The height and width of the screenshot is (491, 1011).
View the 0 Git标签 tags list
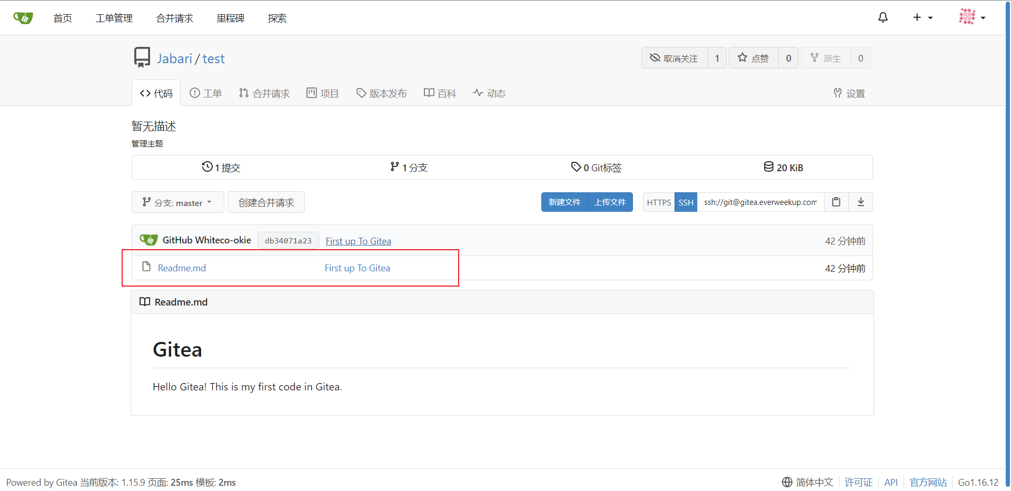tap(597, 168)
